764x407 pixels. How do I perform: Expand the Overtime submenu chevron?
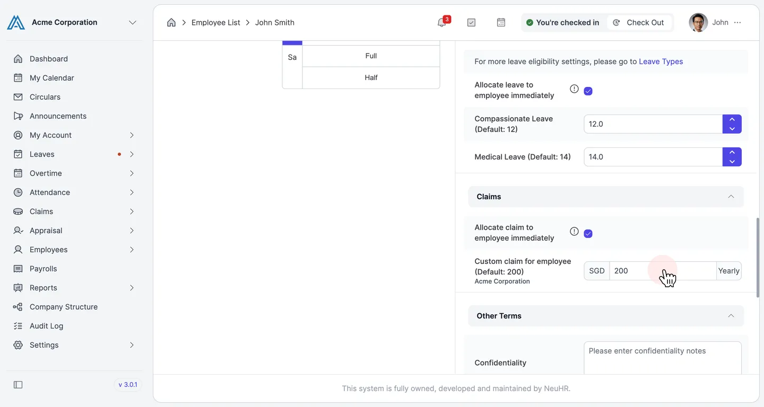[x=132, y=173]
